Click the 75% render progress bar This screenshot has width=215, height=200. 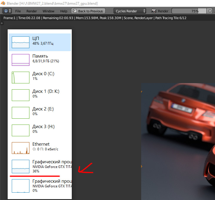point(189,11)
